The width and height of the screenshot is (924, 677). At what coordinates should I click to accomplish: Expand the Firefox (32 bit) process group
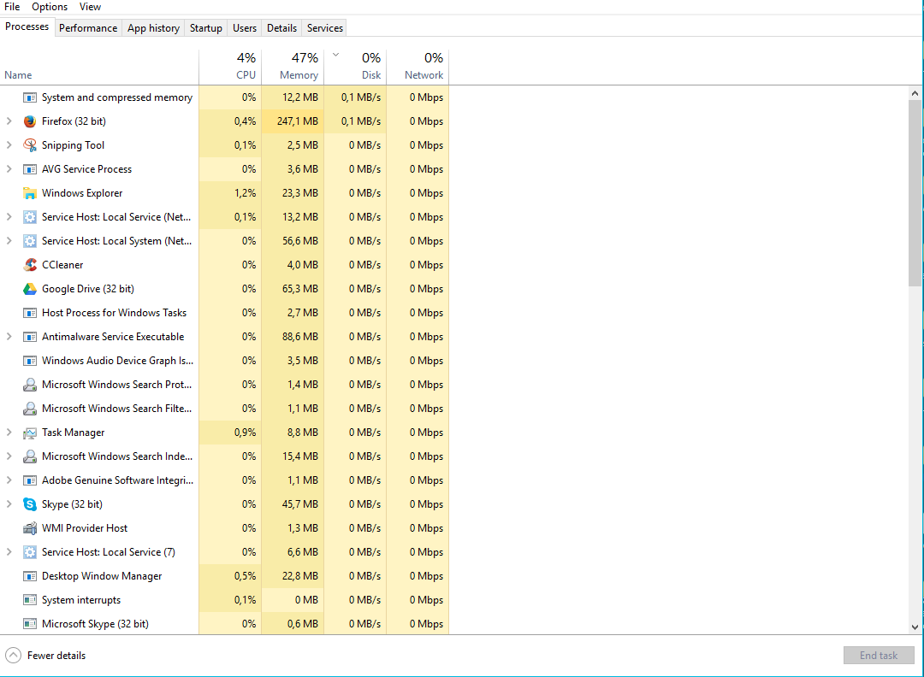(x=9, y=121)
